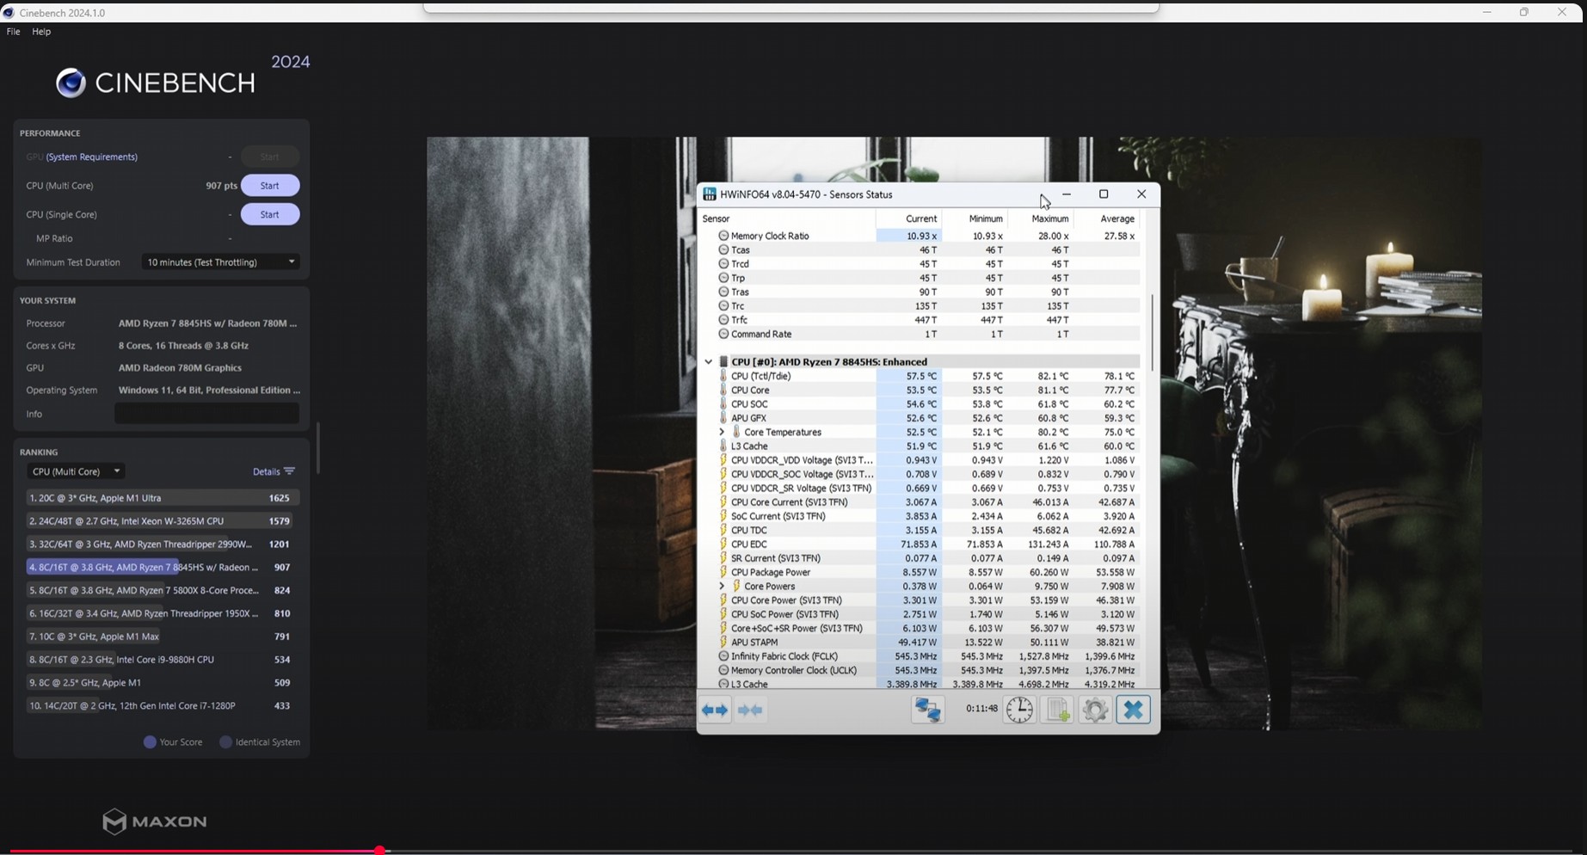Image resolution: width=1587 pixels, height=855 pixels.
Task: Click the Cinebench logo sphere icon
Action: tap(71, 83)
